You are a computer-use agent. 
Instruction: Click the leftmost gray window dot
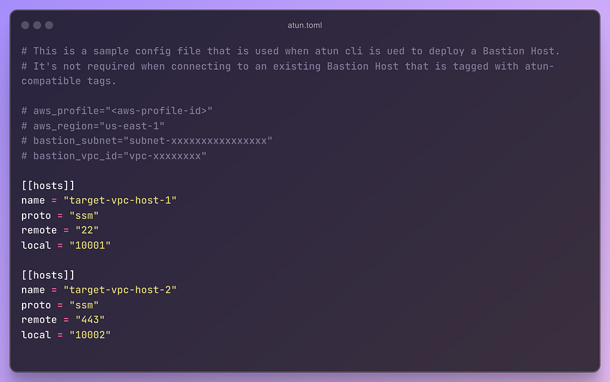tap(25, 25)
